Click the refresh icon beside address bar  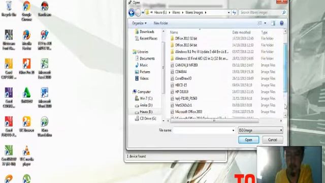point(234,12)
